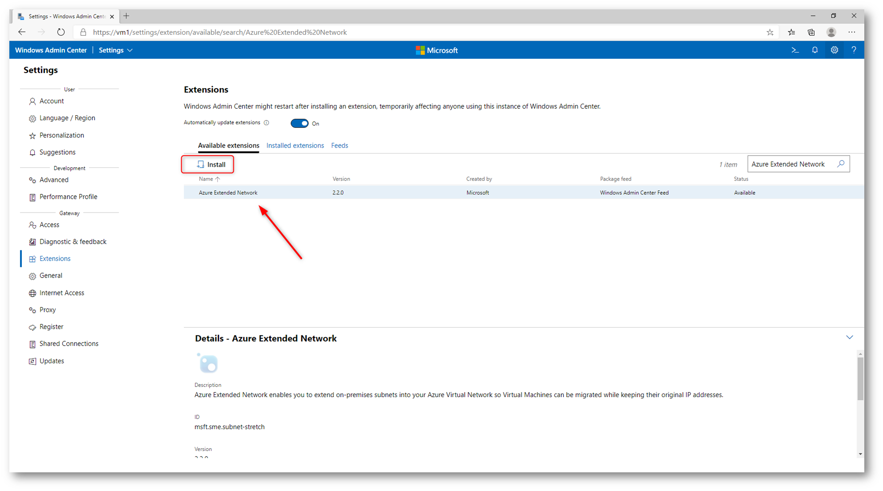This screenshot has height=491, width=883.
Task: Switch to Installed extensions tab
Action: pos(295,145)
